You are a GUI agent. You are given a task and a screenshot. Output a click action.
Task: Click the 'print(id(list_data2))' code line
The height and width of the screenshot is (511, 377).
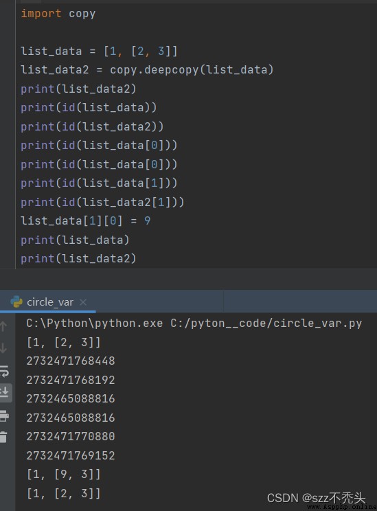click(x=92, y=126)
